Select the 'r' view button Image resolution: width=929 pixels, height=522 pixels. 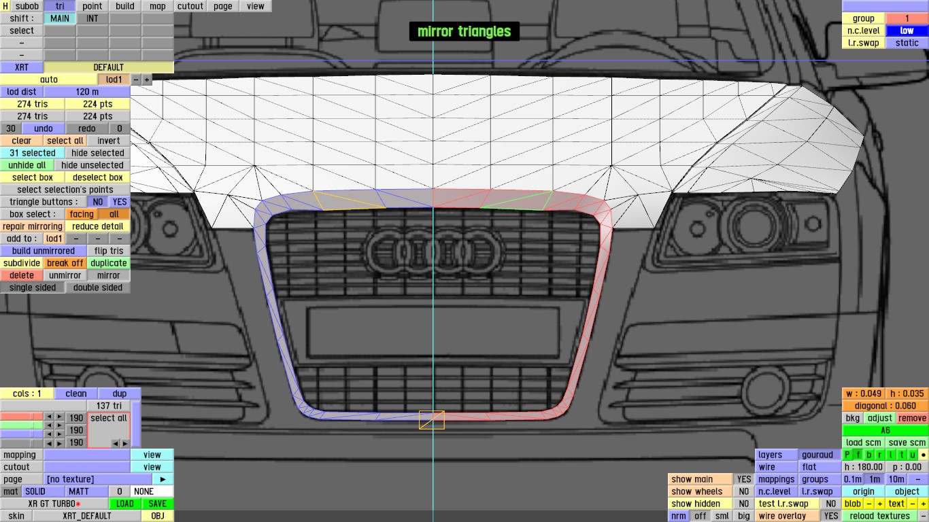(x=880, y=455)
